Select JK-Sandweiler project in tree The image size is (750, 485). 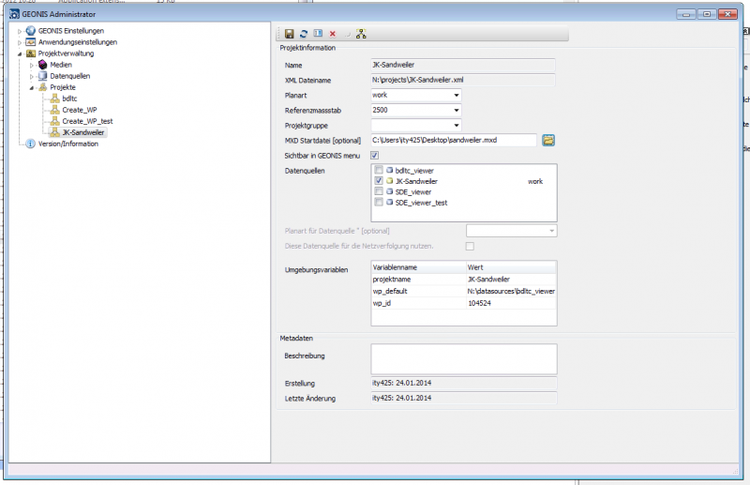[x=83, y=132]
